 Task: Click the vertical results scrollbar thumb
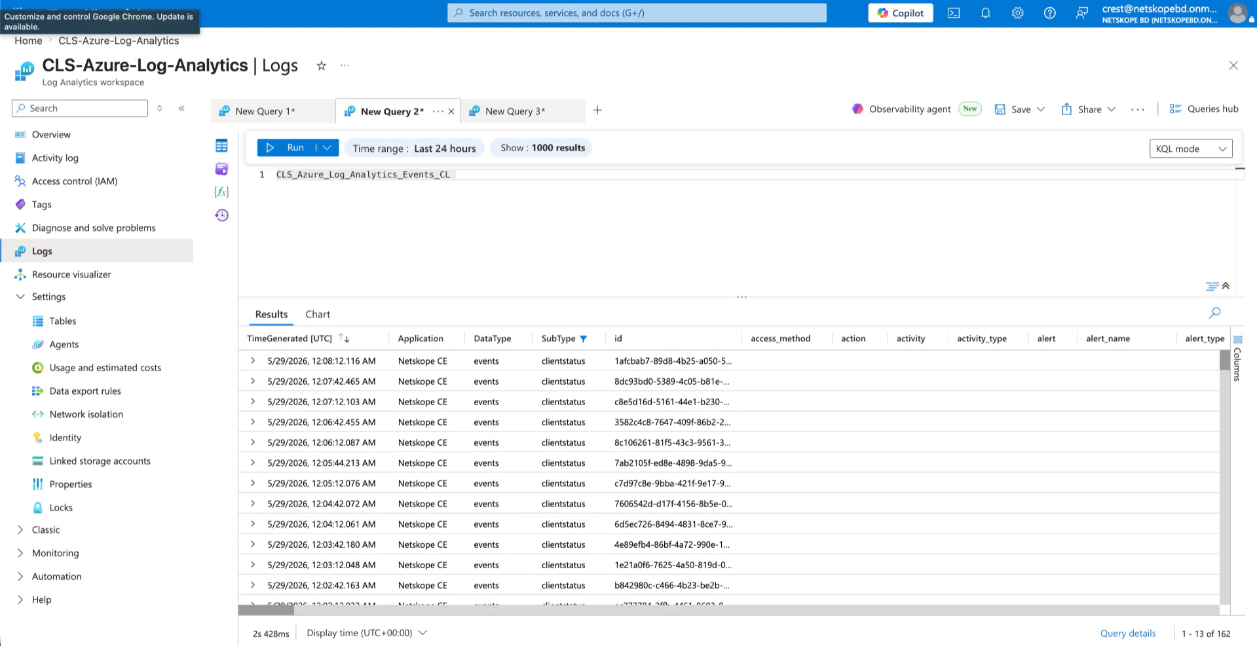point(1225,361)
